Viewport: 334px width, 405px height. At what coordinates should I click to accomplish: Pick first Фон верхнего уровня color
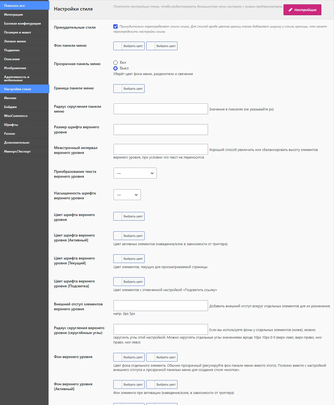coord(129,357)
